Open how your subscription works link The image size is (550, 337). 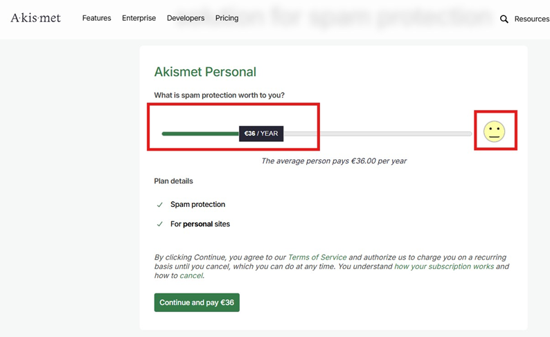click(444, 266)
